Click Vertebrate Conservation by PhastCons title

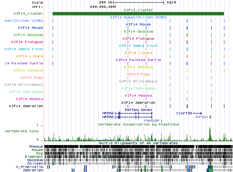click(138, 124)
